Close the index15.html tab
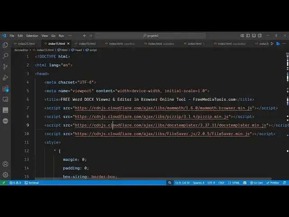Image resolution: width=289 pixels, height=217 pixels. 68,44
